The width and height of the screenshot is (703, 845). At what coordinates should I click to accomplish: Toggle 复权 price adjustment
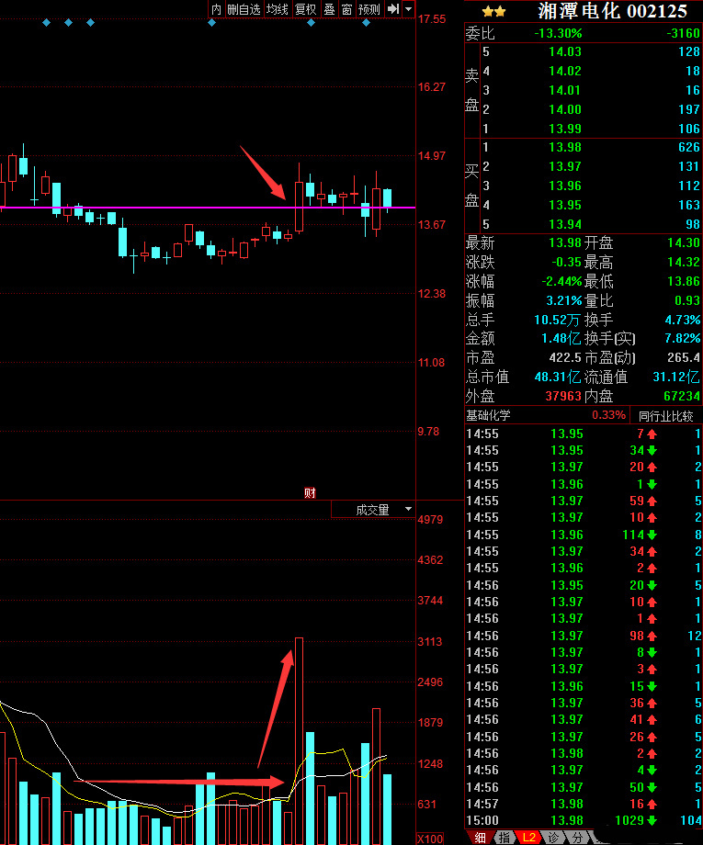305,9
